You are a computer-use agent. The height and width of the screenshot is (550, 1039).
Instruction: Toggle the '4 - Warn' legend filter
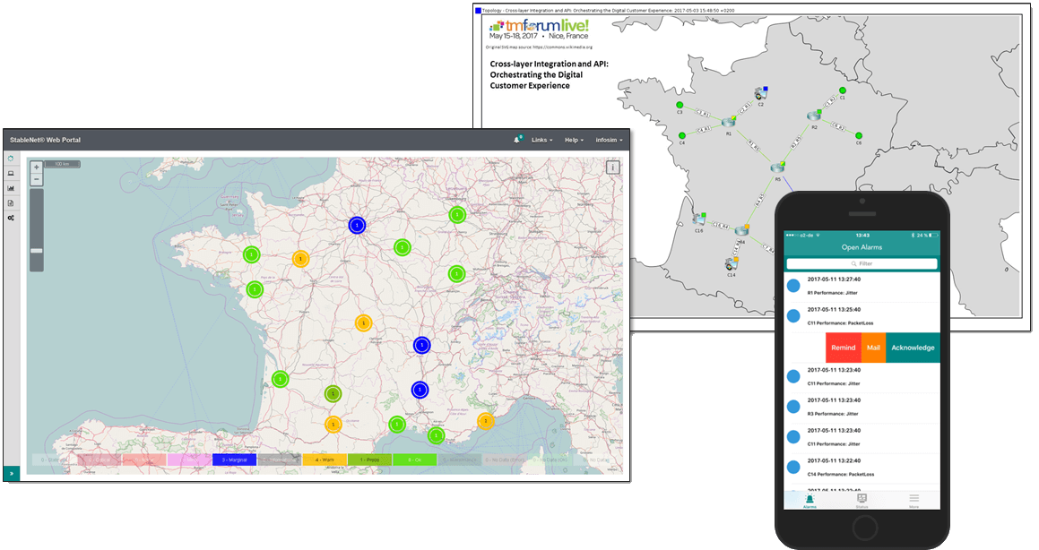324,460
